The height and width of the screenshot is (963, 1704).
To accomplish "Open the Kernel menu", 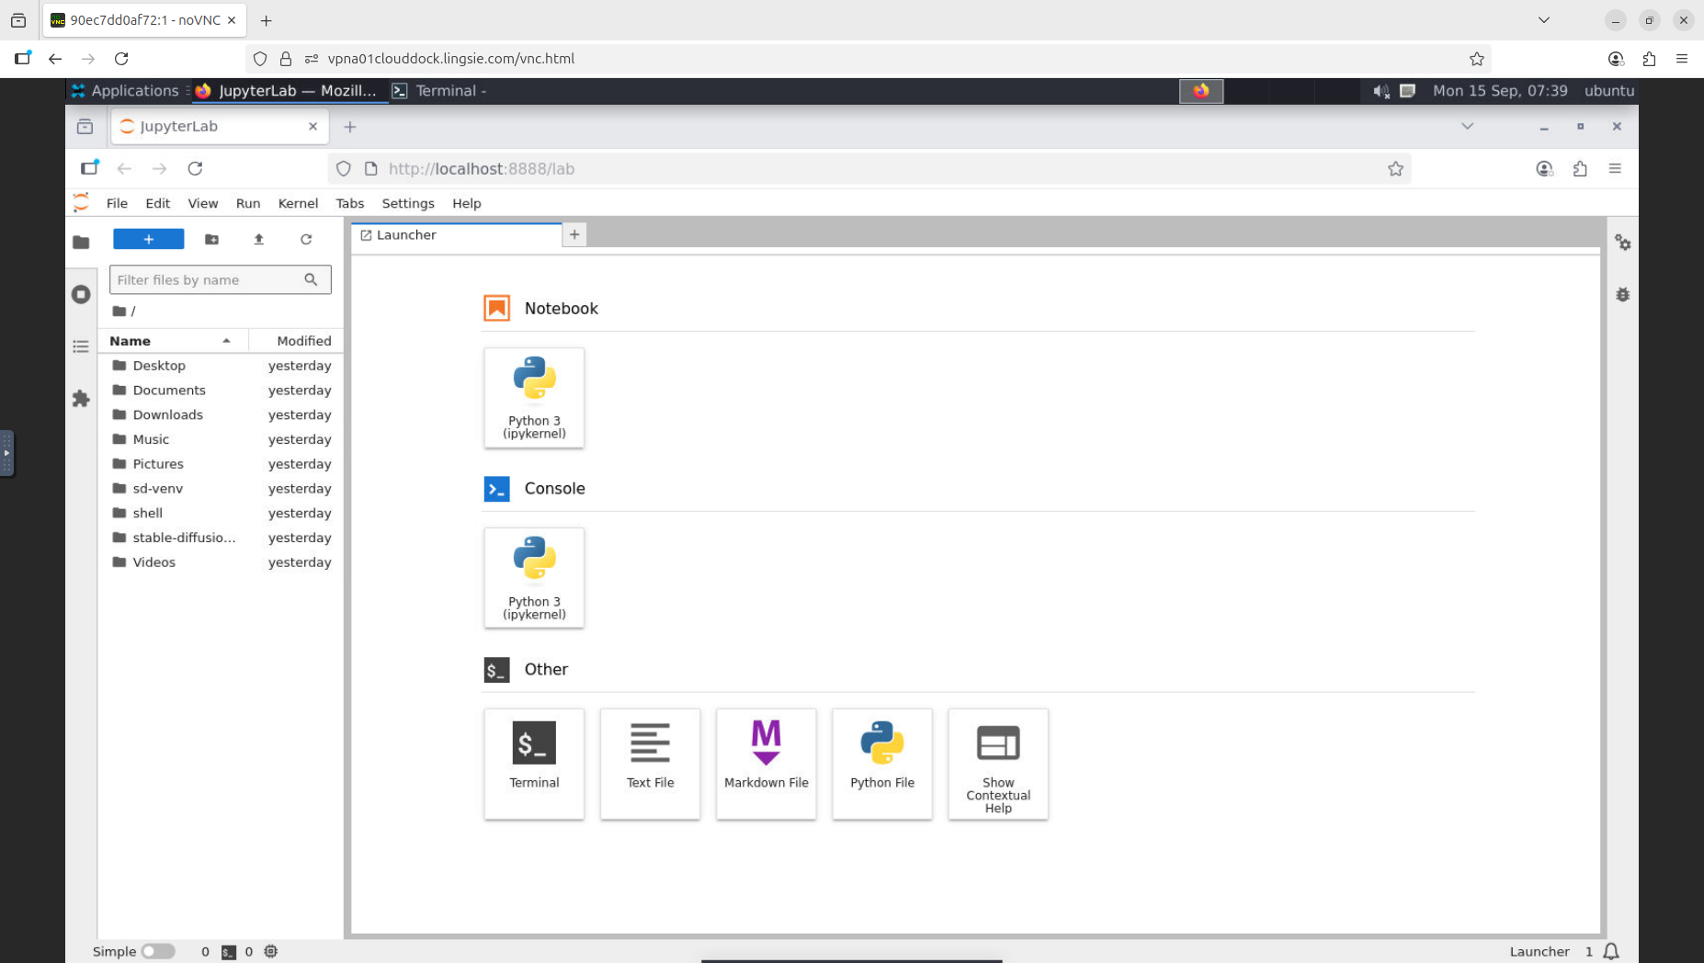I will coord(298,203).
